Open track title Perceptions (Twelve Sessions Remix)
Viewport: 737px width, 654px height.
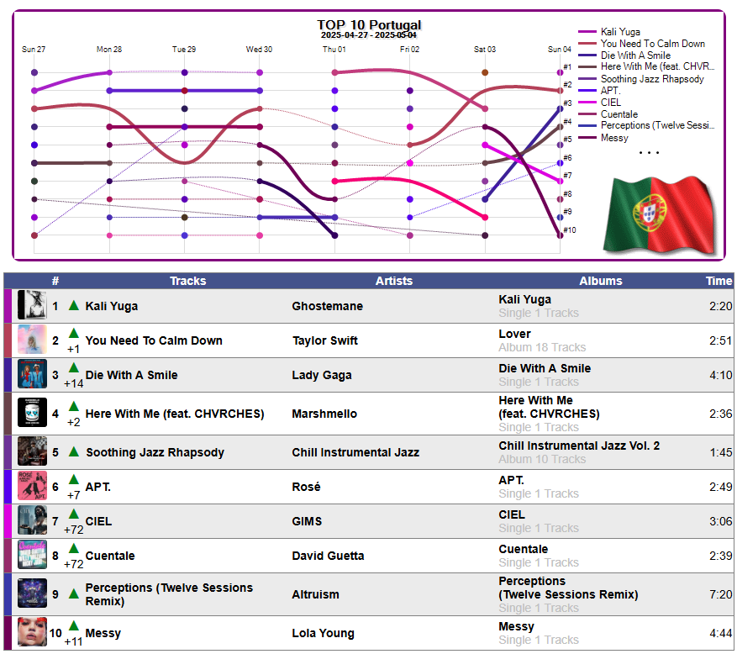(169, 593)
